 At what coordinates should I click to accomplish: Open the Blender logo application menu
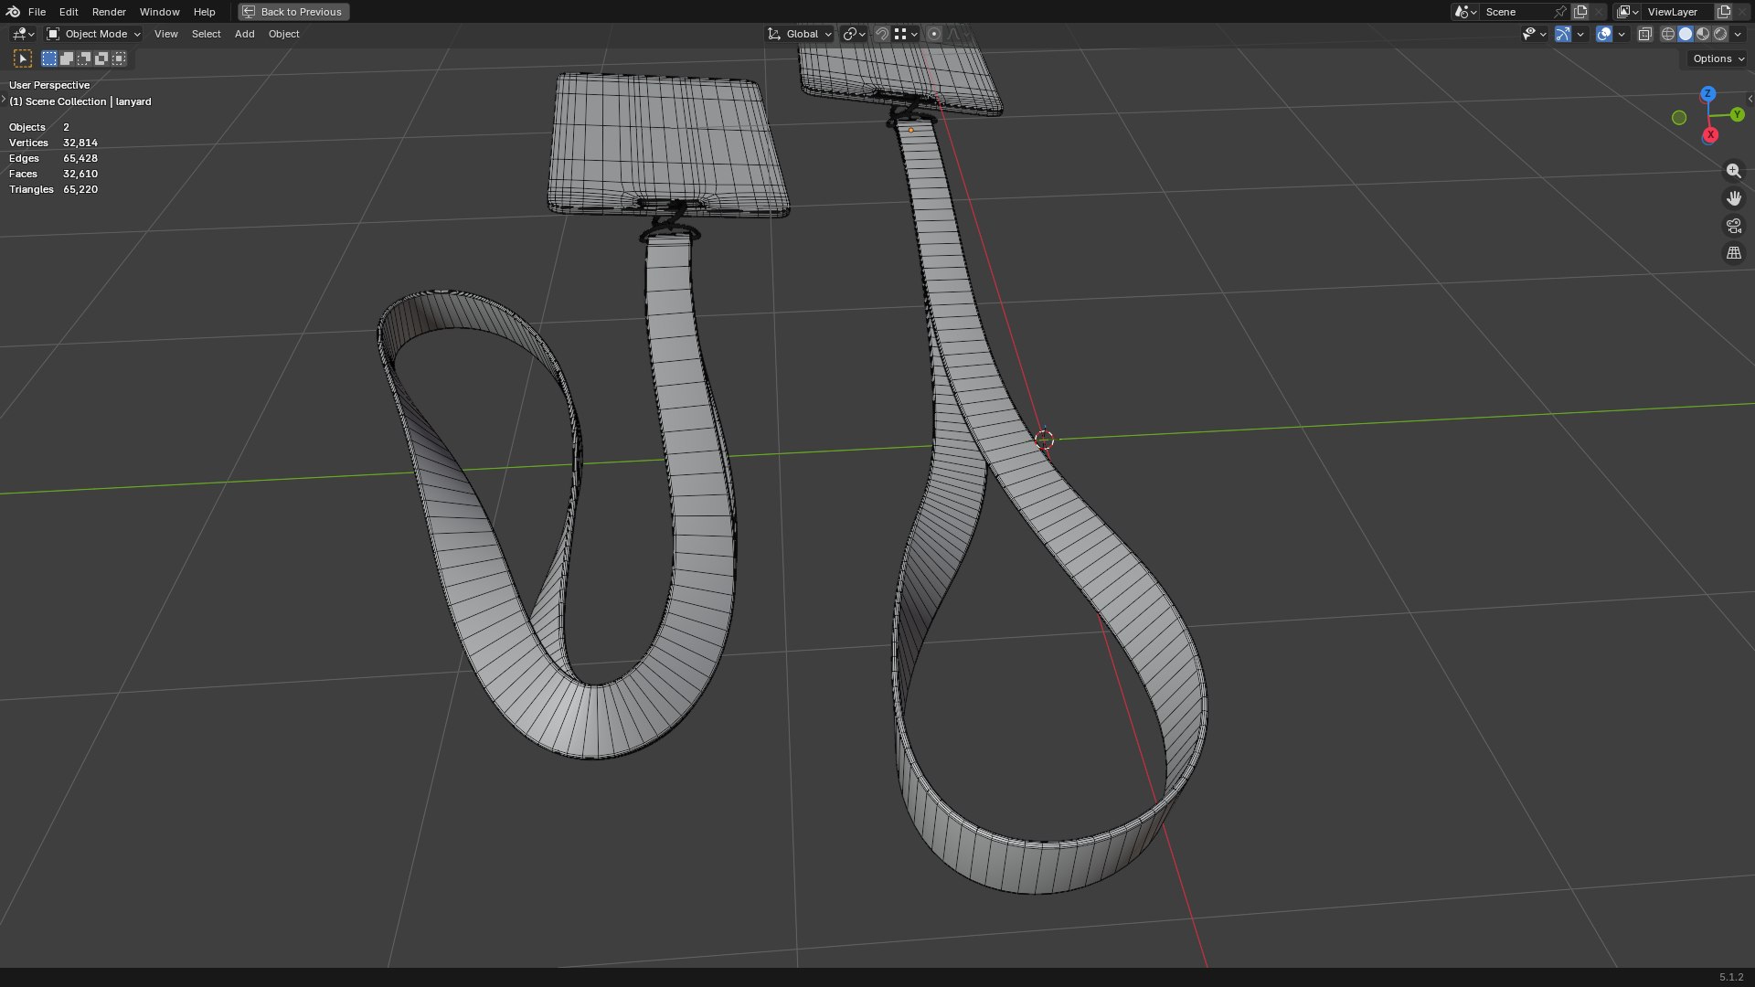[x=13, y=12]
